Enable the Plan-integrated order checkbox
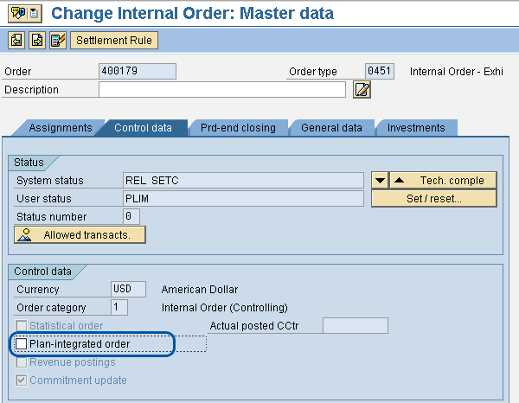This screenshot has height=403, width=519. point(22,344)
